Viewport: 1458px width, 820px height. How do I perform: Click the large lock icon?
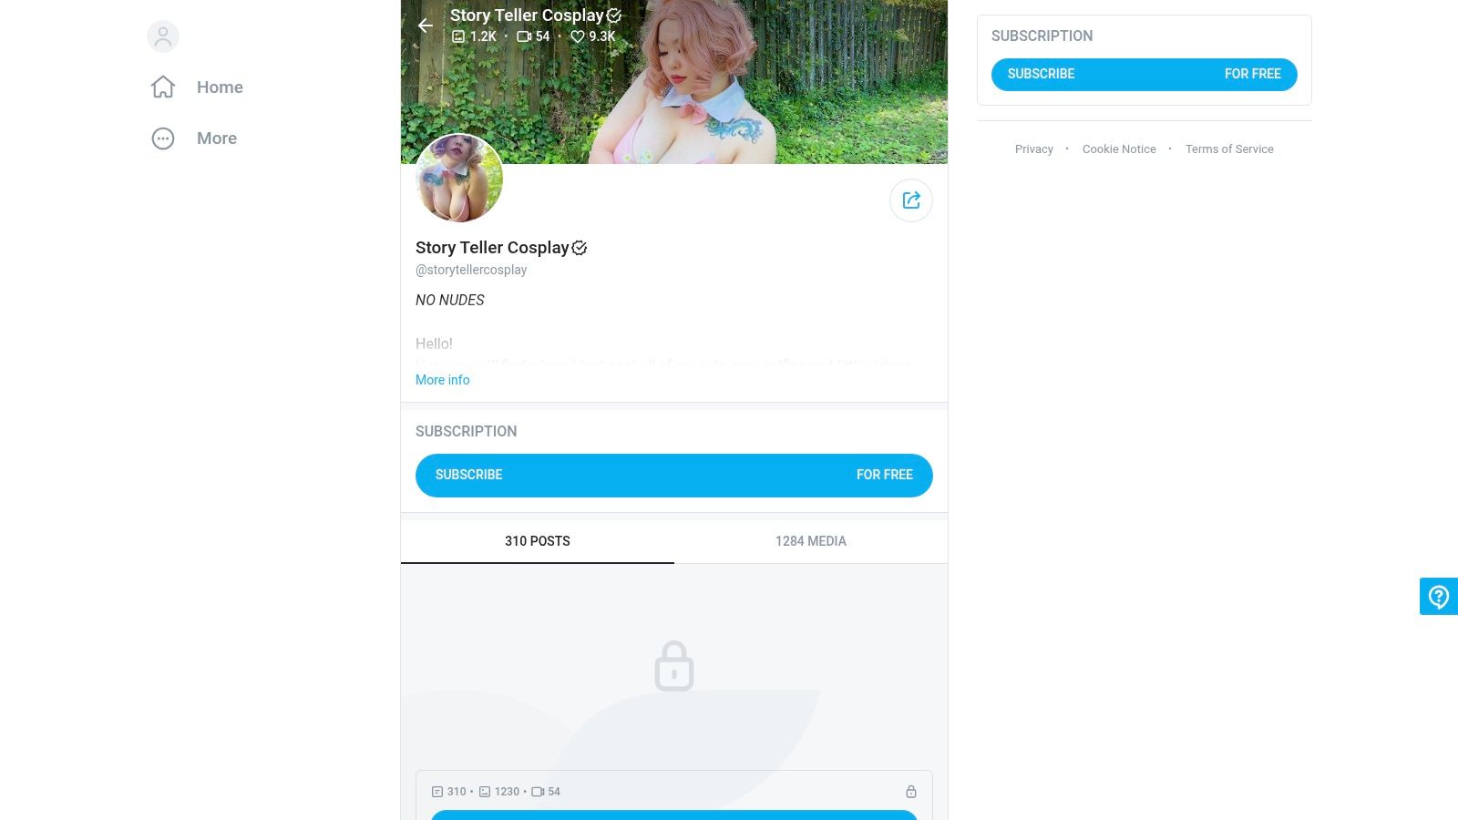[x=674, y=666]
